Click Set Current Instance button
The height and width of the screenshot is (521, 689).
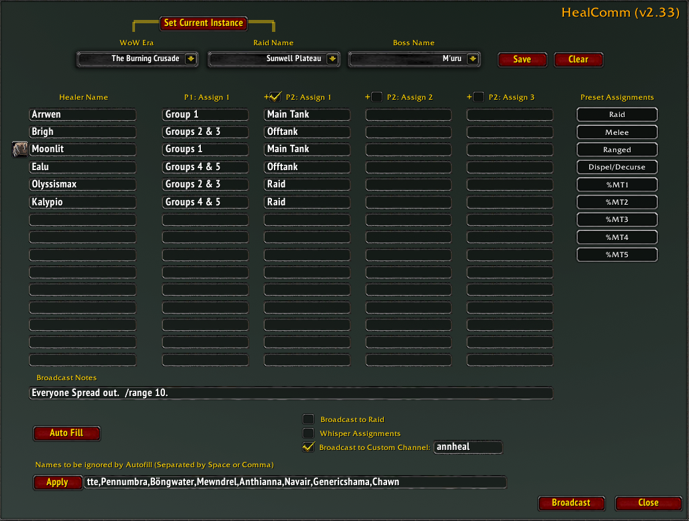(x=204, y=23)
